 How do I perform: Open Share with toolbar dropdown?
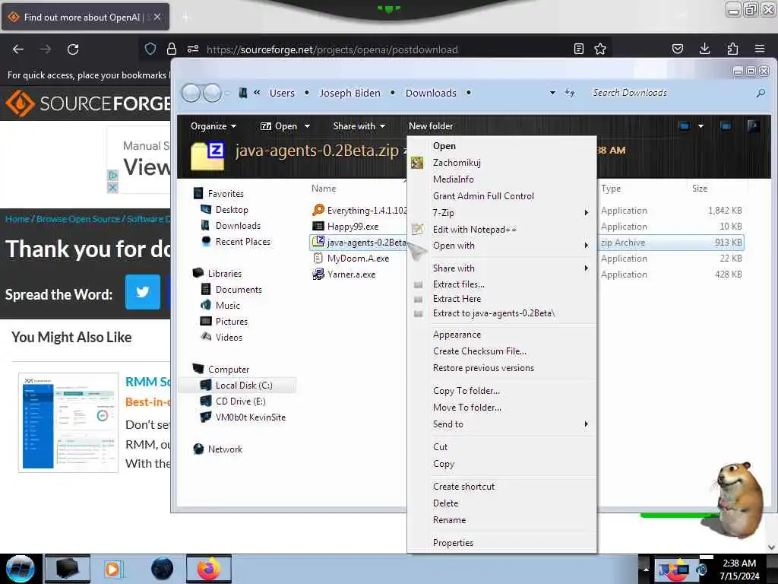359,126
